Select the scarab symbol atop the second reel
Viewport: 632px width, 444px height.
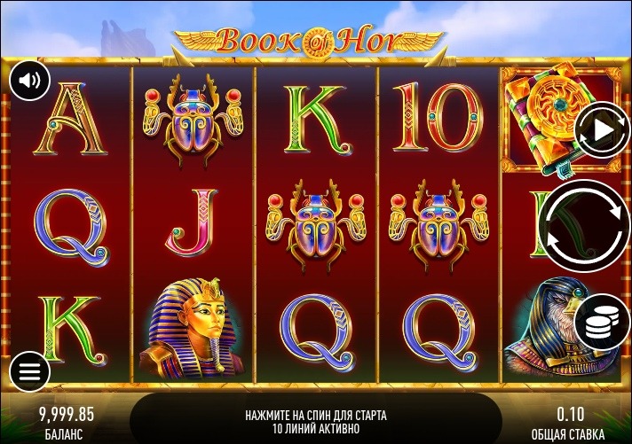click(193, 119)
